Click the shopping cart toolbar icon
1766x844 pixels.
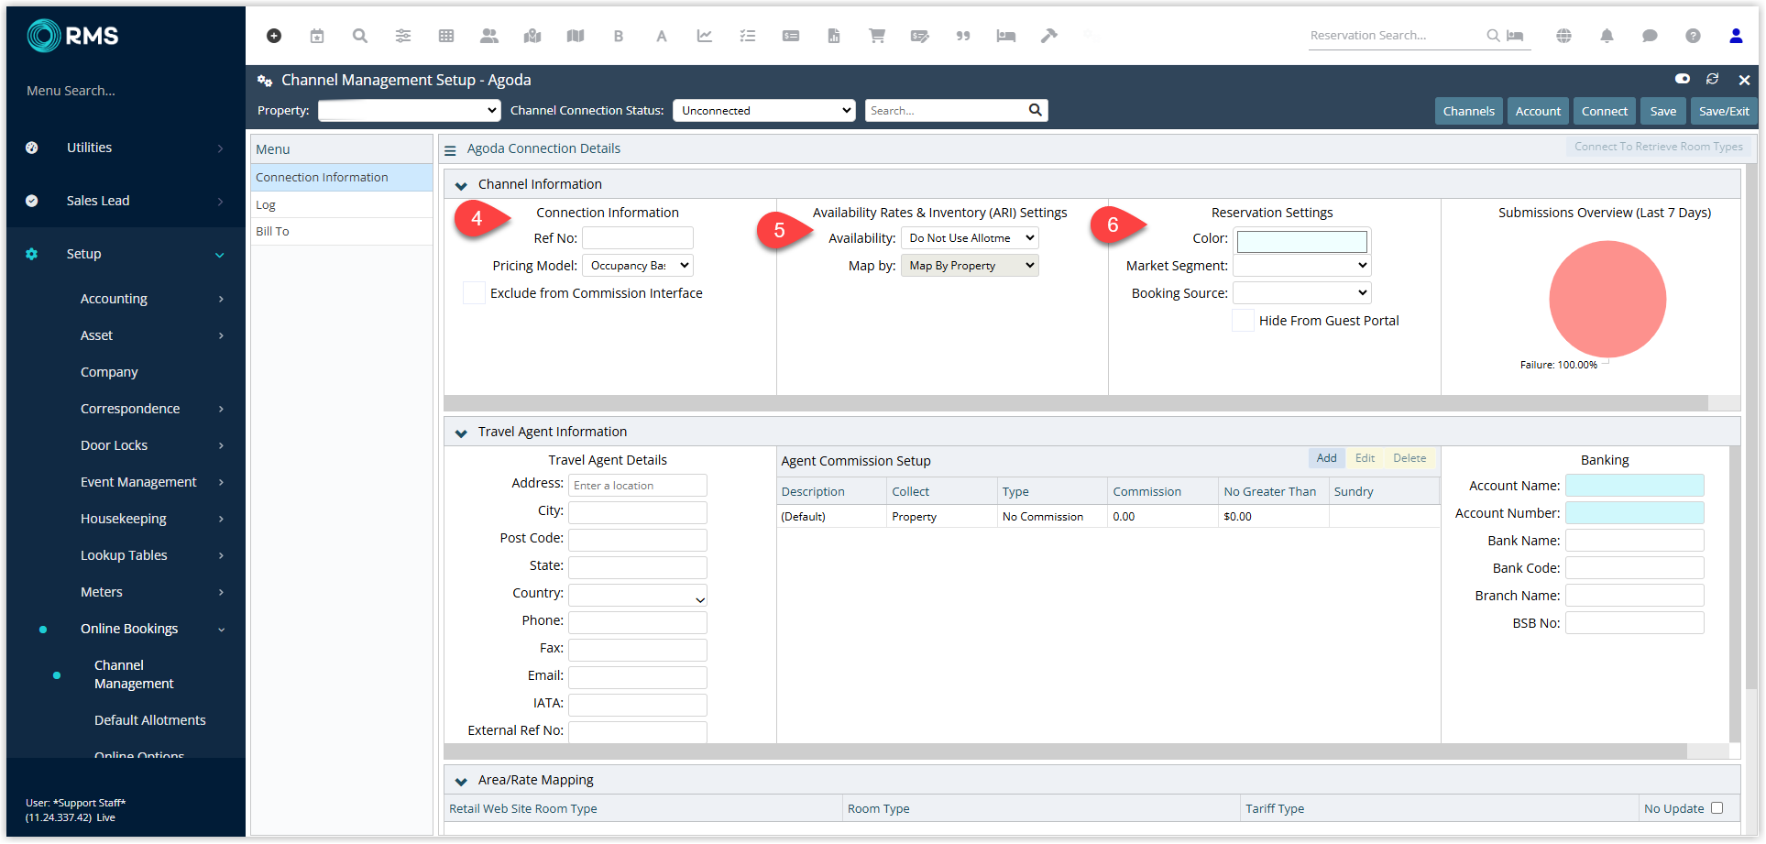[877, 36]
